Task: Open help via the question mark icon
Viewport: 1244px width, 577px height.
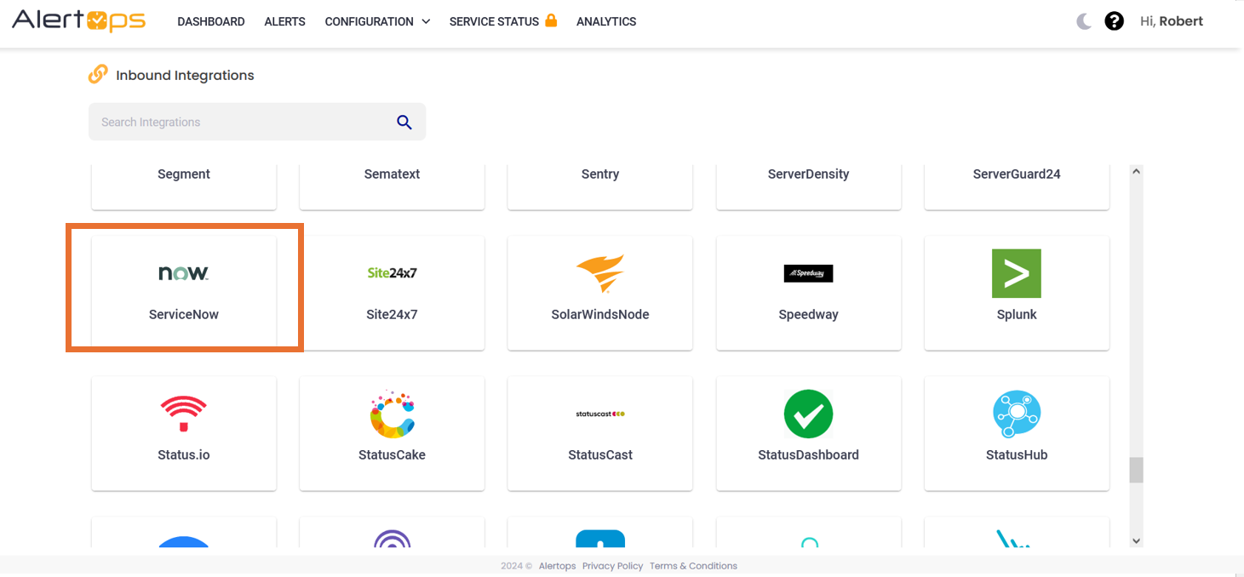Action: [1114, 21]
